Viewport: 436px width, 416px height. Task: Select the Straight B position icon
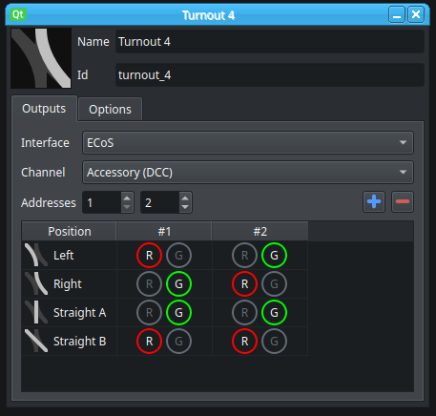[36, 341]
